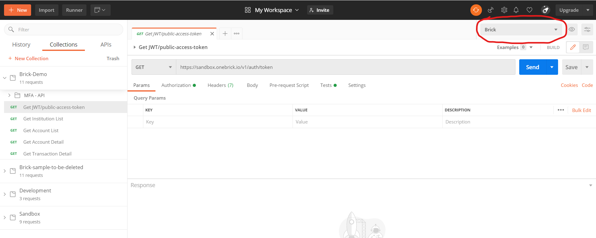This screenshot has width=596, height=238.
Task: Click the Import button
Action: [x=47, y=10]
